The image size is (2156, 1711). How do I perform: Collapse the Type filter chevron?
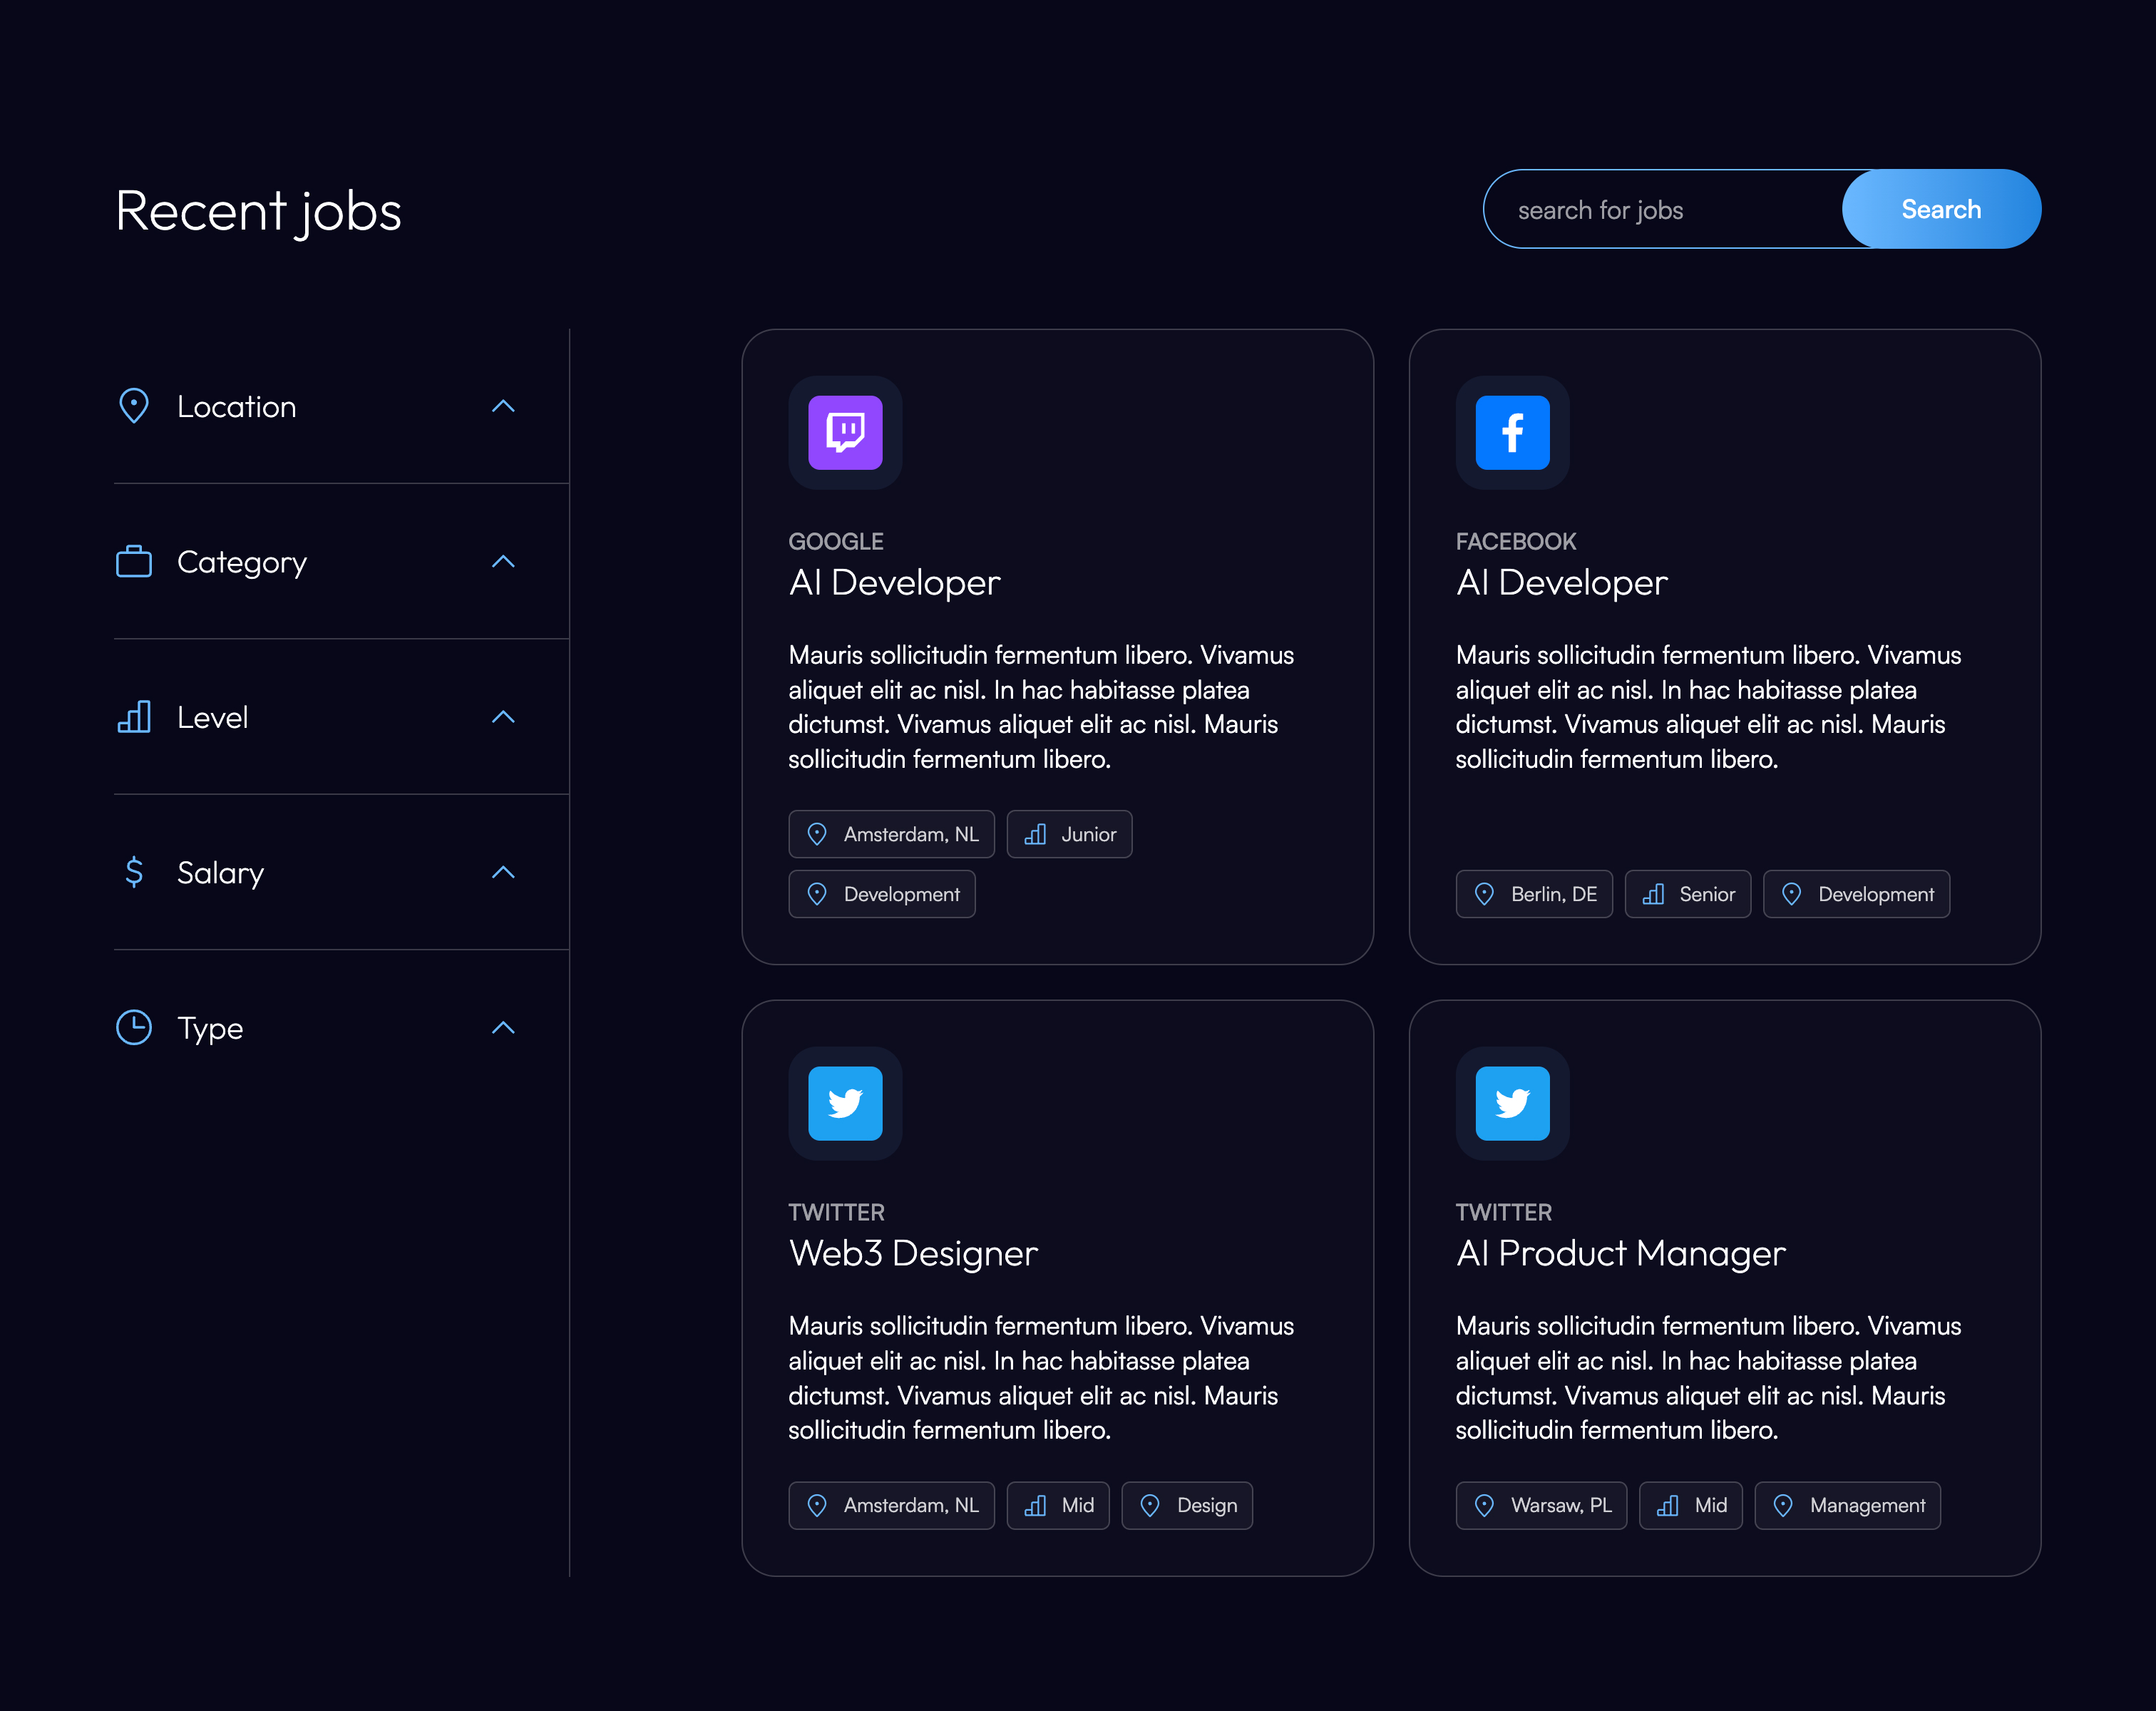503,1027
